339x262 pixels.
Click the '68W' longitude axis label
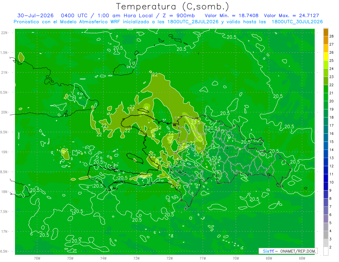(x=302, y=258)
